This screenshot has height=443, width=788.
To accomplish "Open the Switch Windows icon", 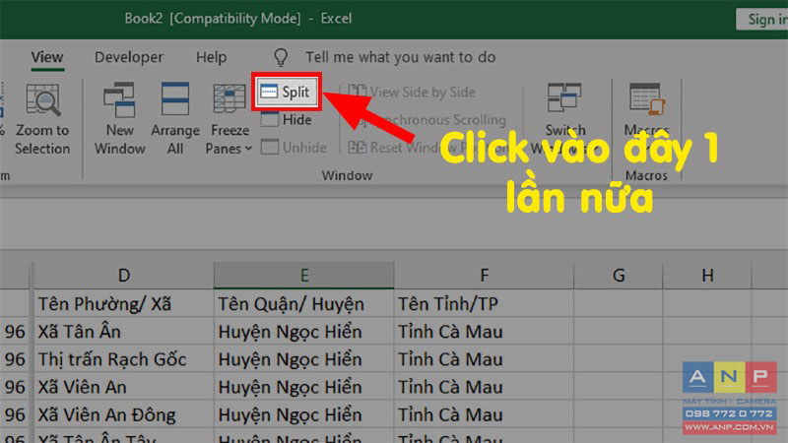I will click(x=564, y=97).
